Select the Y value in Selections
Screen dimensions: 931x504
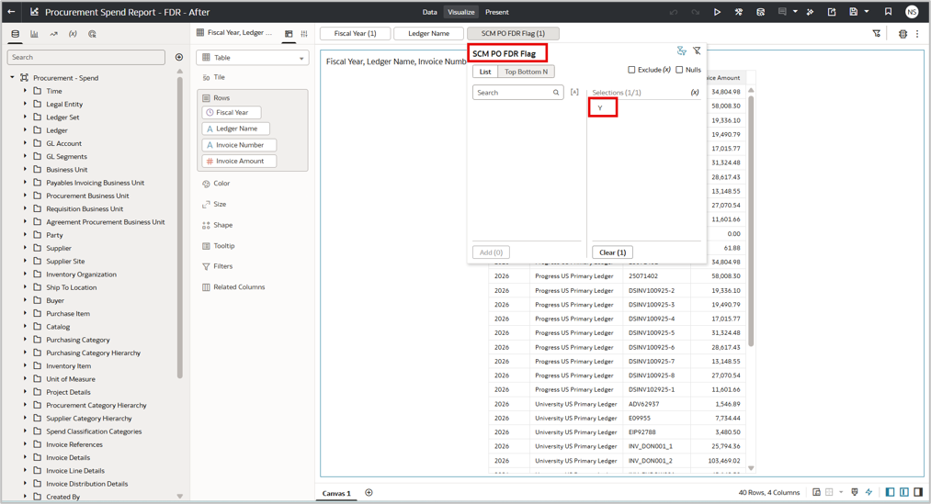coord(601,108)
